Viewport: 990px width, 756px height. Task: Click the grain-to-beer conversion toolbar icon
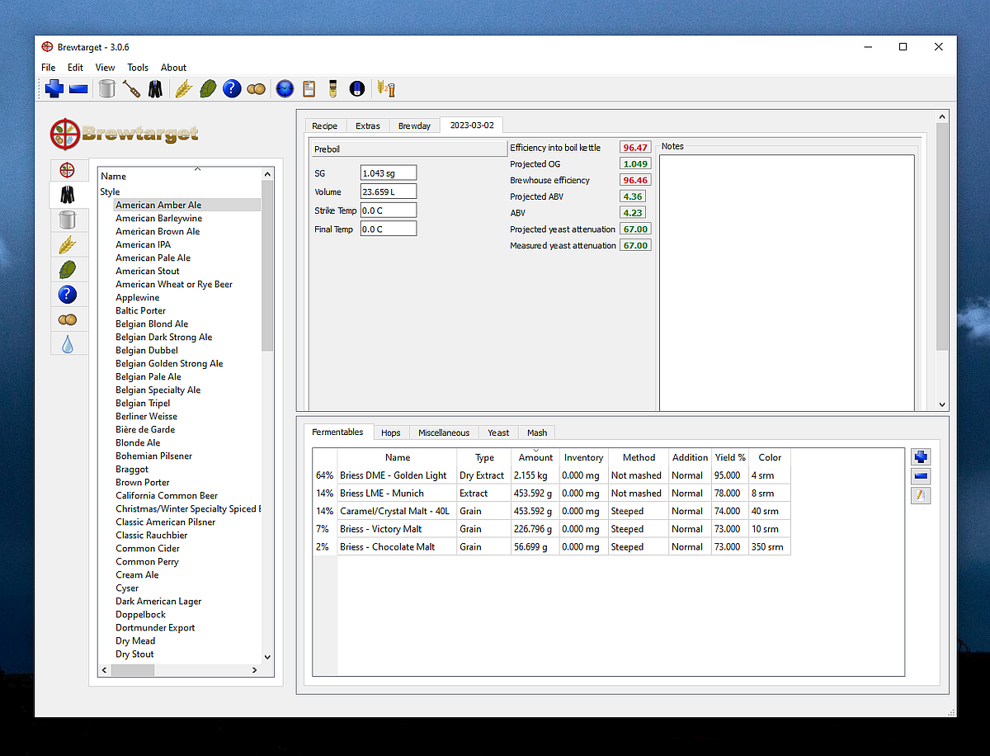pyautogui.click(x=385, y=88)
